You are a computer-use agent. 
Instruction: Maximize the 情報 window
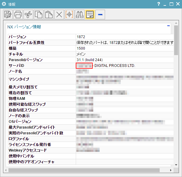171,4
